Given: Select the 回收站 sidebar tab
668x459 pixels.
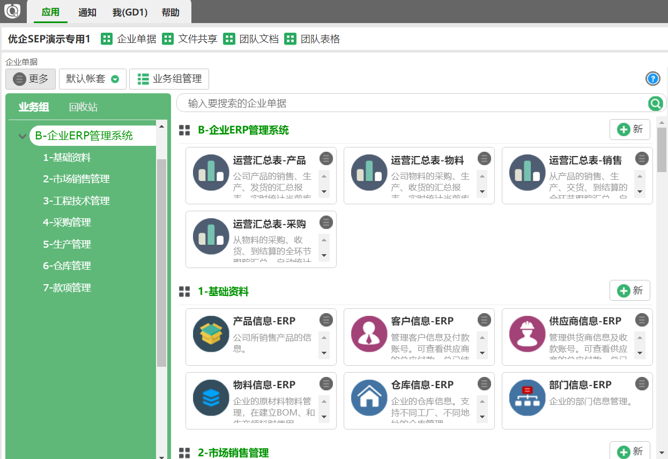Looking at the screenshot, I should tap(83, 107).
